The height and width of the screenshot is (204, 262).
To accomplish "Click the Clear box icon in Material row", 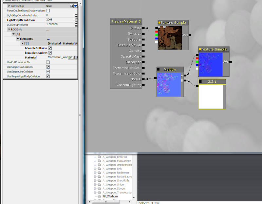I will pos(76,57).
